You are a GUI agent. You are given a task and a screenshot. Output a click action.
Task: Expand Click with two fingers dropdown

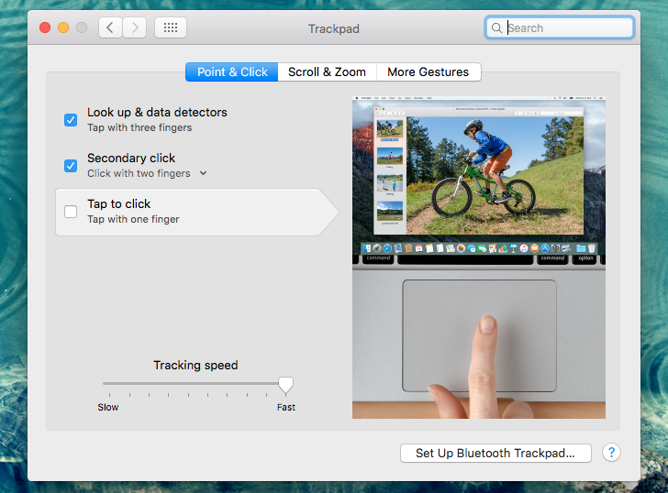(x=203, y=173)
